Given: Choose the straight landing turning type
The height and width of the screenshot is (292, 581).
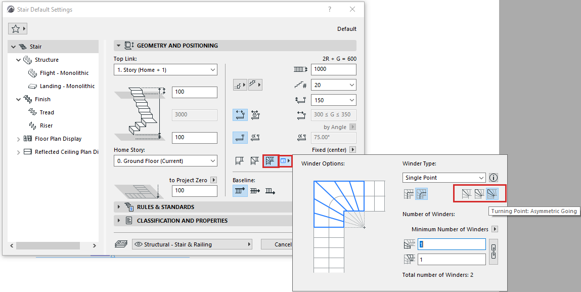Looking at the screenshot, I should [x=240, y=161].
